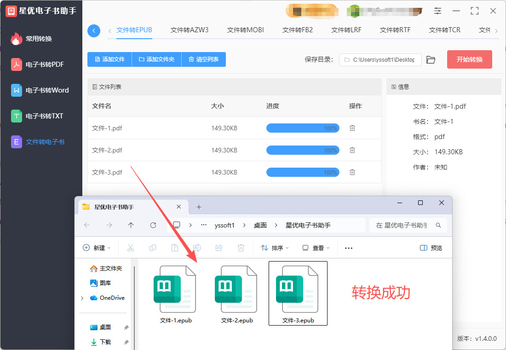Switch to the 文件转MOBI tab
This screenshot has height=350, width=506.
point(245,30)
